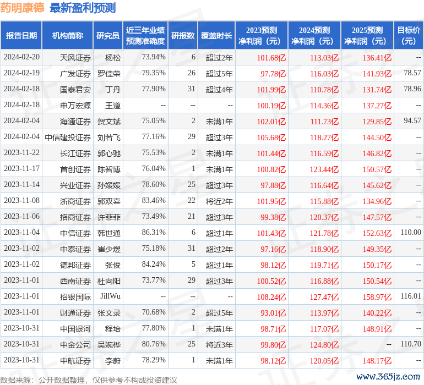Viewport: 424px width, 385px height.
Task: Click the target price 110.70
Action: tap(411, 344)
